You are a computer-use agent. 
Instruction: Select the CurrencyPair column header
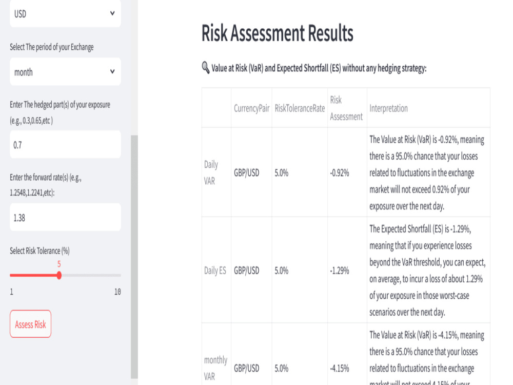(x=251, y=108)
